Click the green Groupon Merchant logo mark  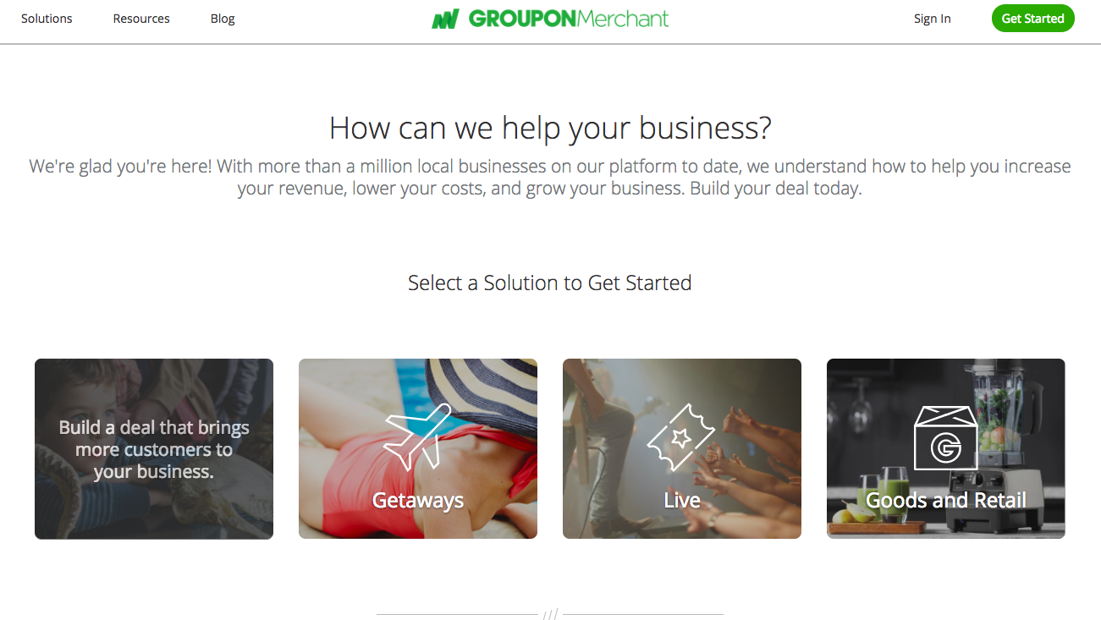click(x=445, y=19)
